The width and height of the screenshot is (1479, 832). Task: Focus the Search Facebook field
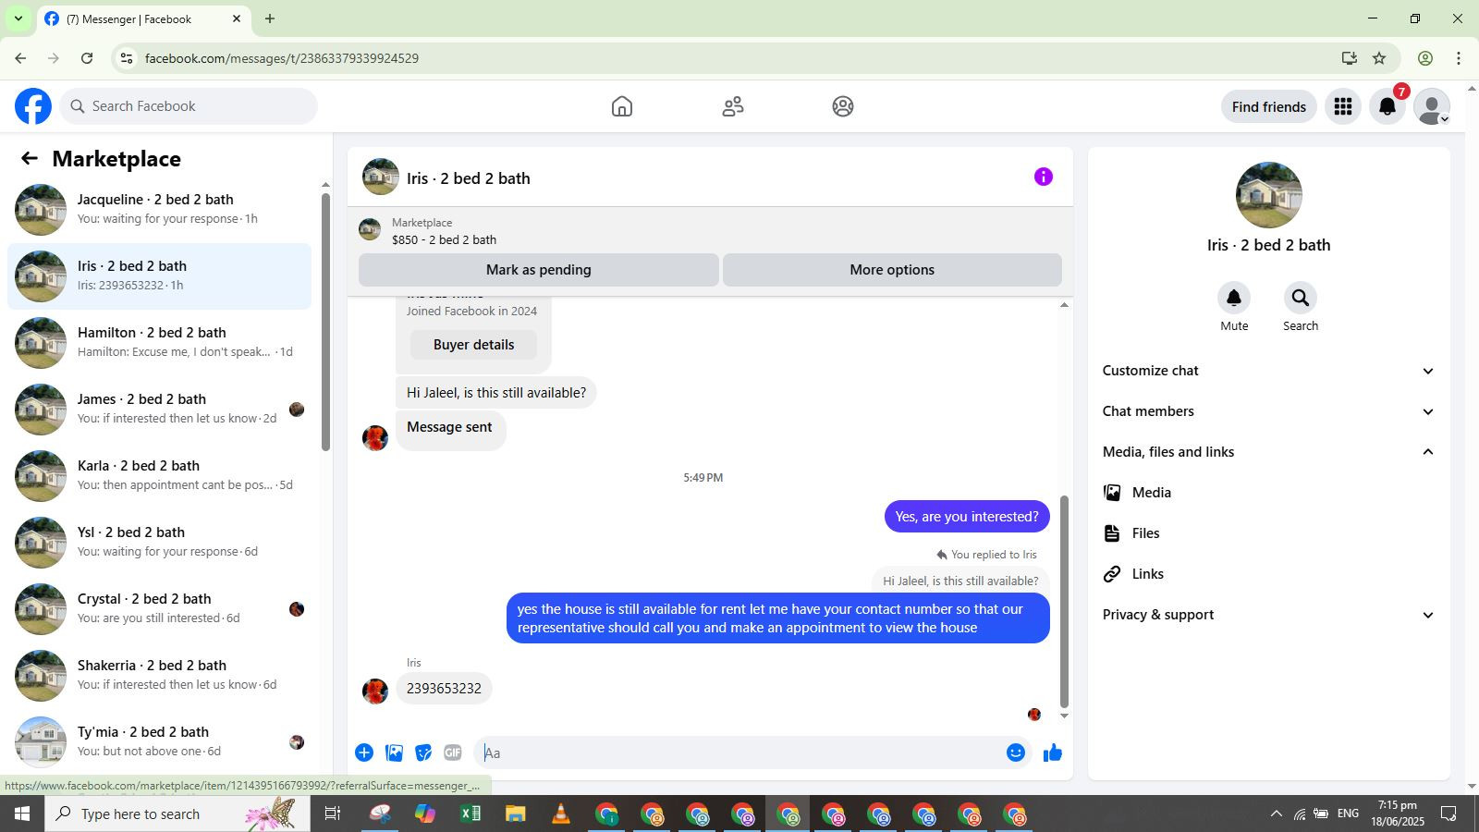189,106
